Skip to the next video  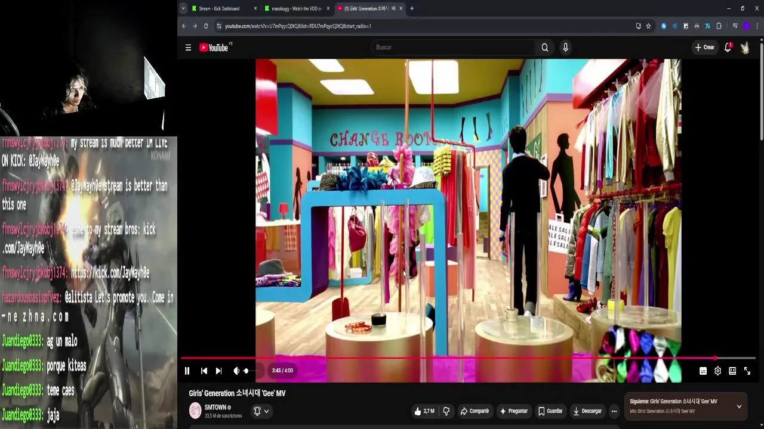(218, 371)
